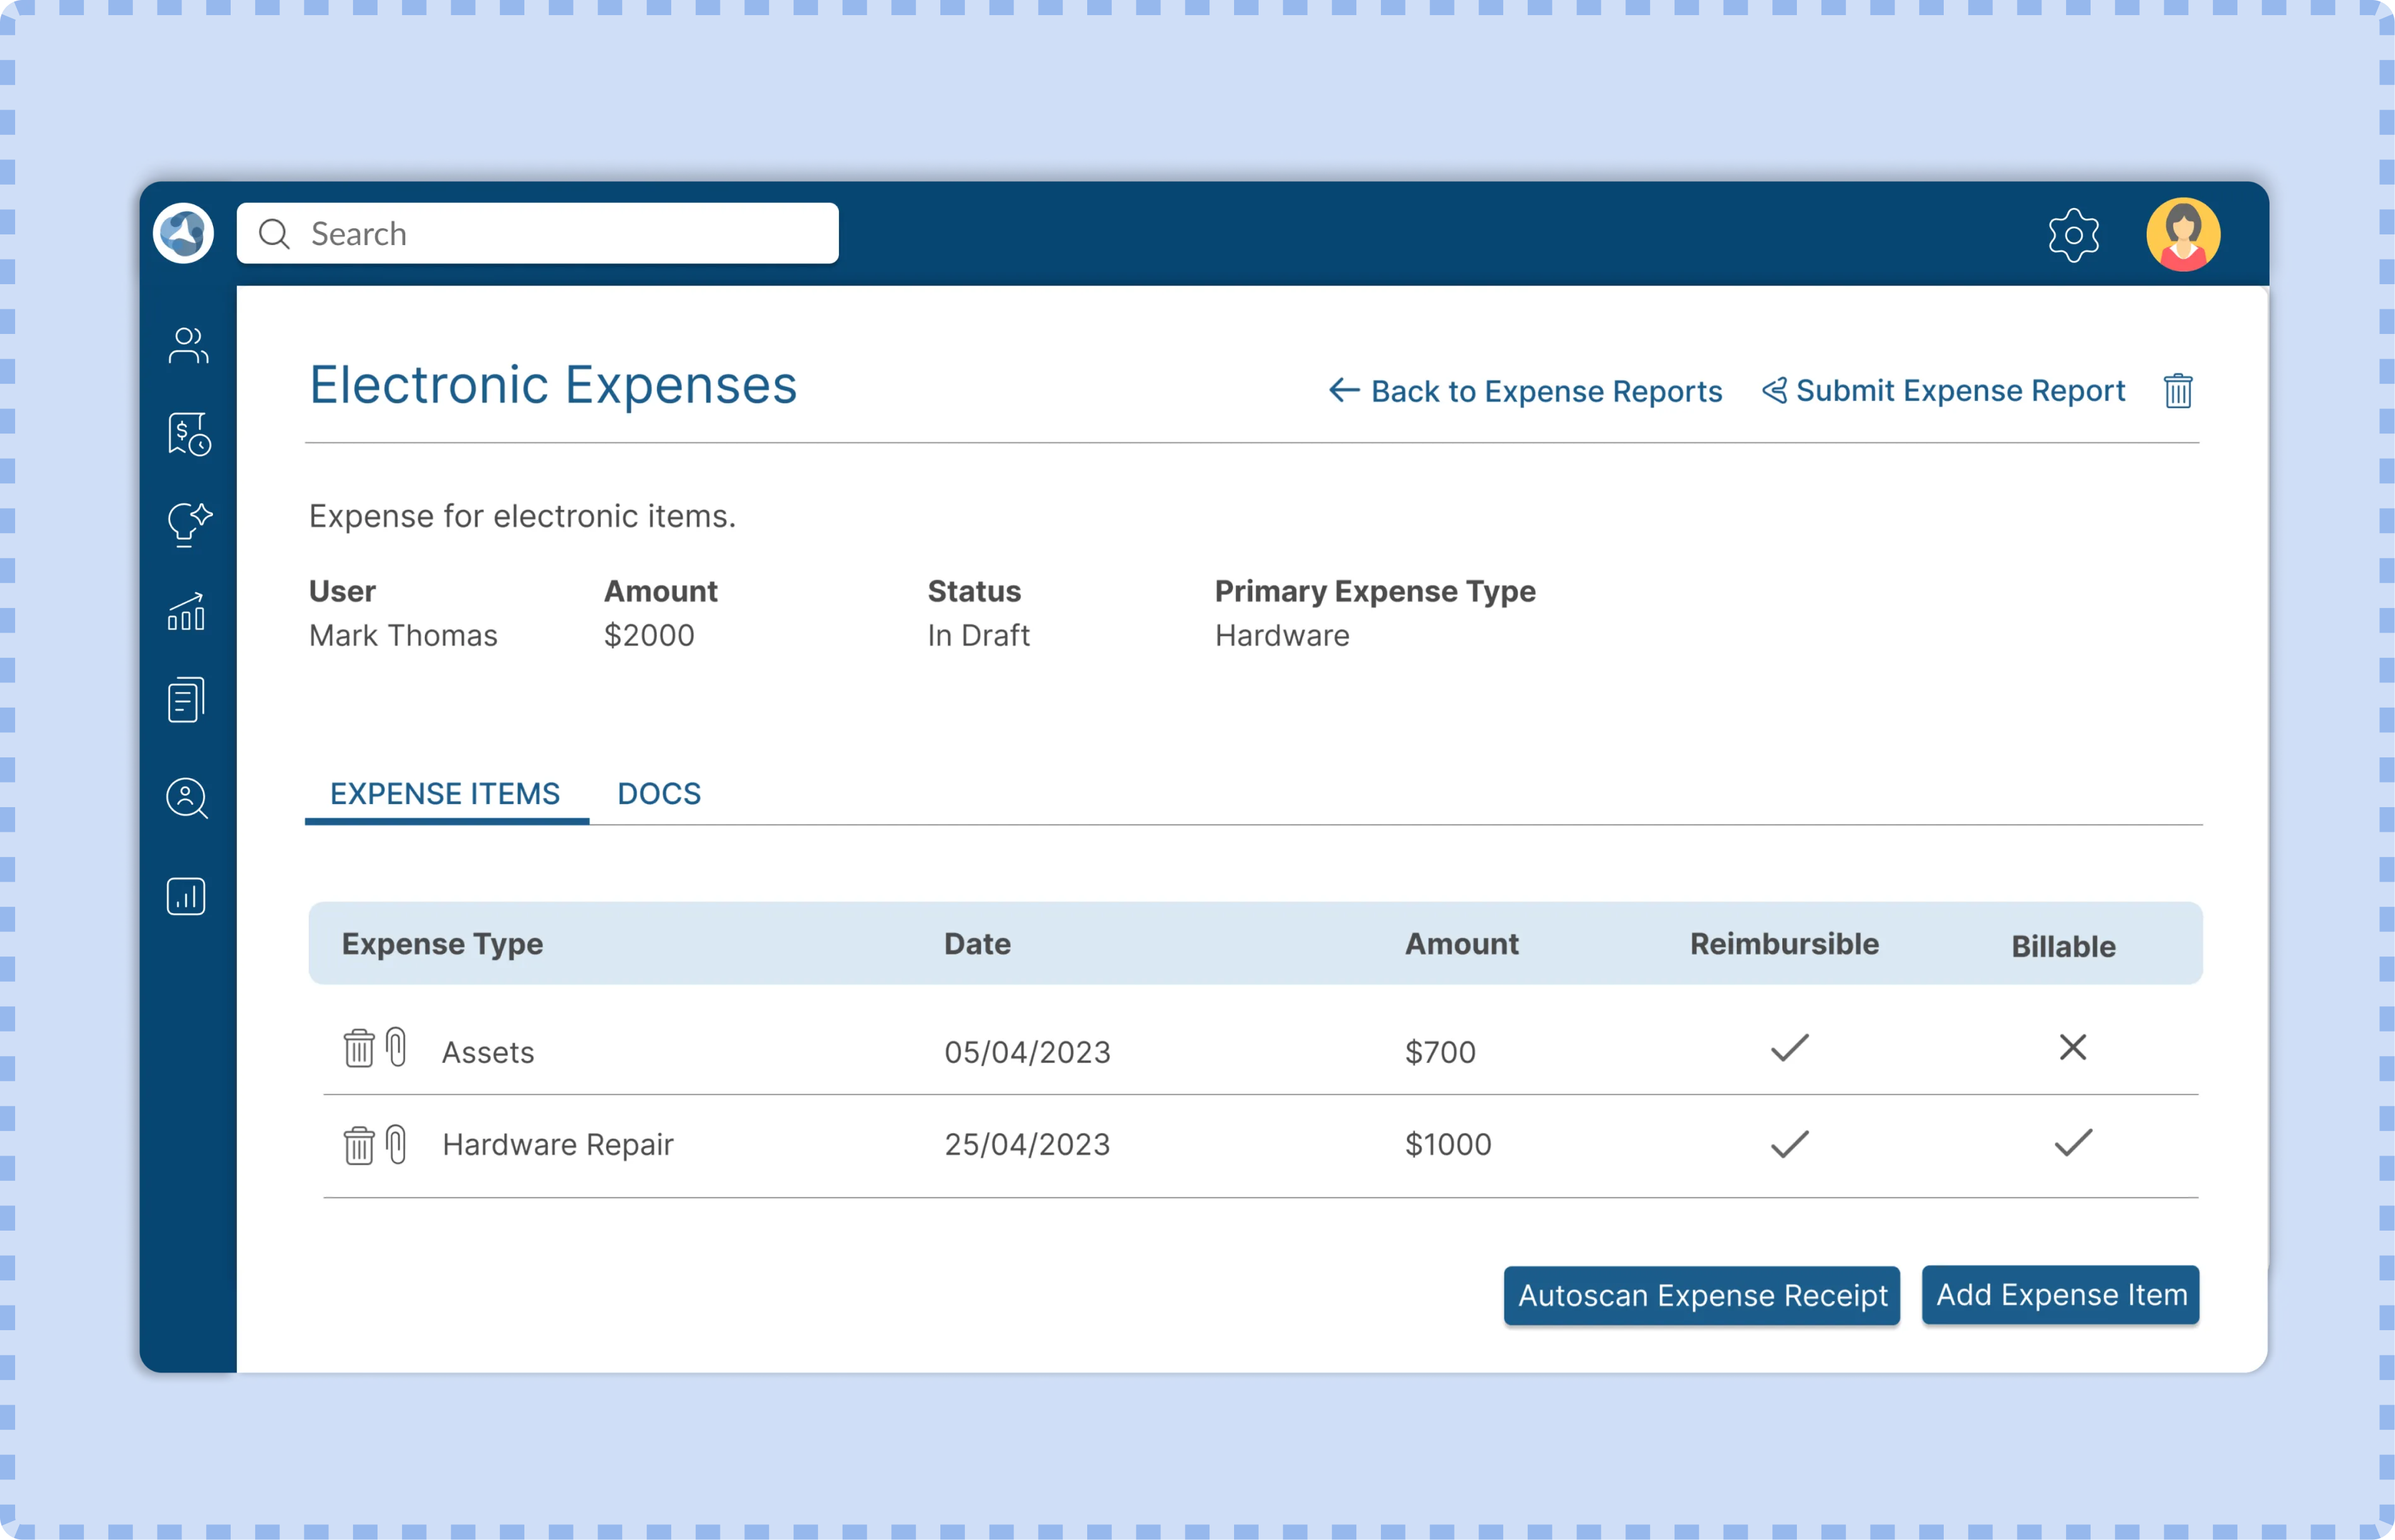
Task: Click attachment paperclip for Assets row
Action: [x=397, y=1047]
